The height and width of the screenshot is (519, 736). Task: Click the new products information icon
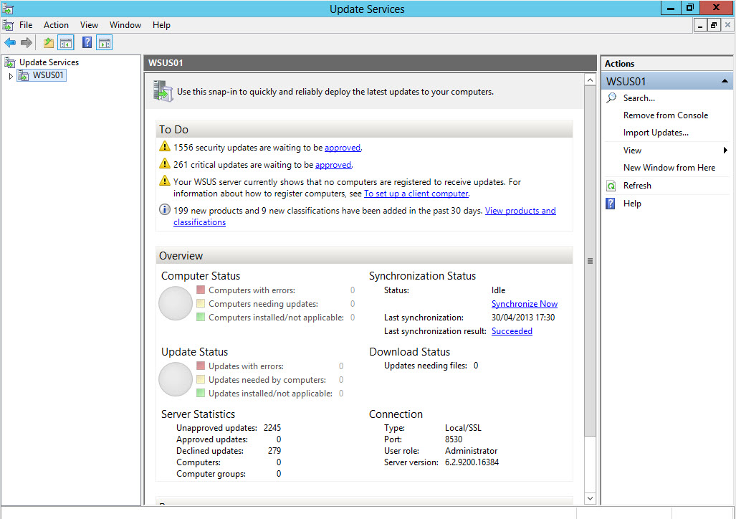(165, 209)
